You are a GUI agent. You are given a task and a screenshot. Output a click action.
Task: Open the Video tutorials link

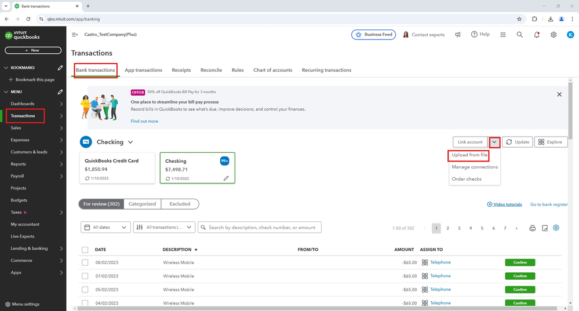(x=504, y=204)
